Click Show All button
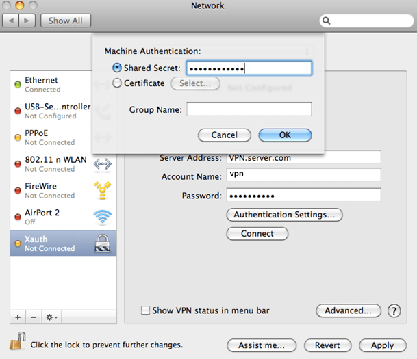This screenshot has width=417, height=359. (66, 21)
